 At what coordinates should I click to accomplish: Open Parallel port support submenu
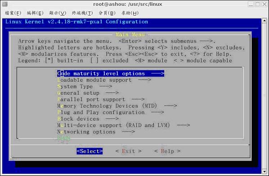tap(101, 100)
